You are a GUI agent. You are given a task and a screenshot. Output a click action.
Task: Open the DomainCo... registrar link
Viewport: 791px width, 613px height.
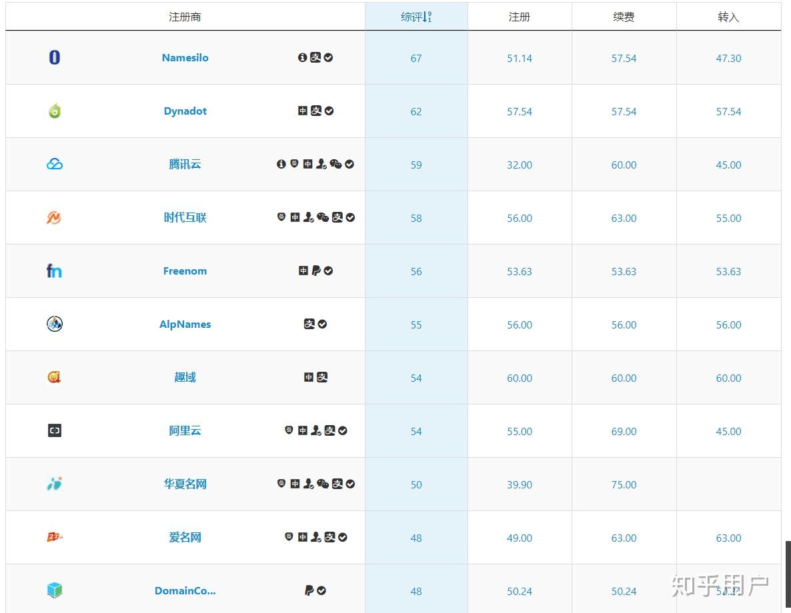(185, 590)
